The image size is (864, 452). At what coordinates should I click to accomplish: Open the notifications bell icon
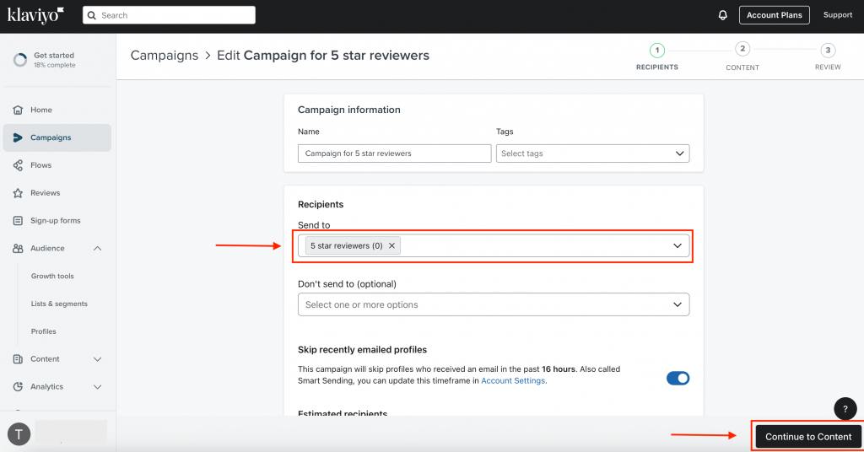click(x=722, y=15)
